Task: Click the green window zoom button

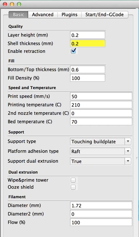Action: [x=19, y=4]
